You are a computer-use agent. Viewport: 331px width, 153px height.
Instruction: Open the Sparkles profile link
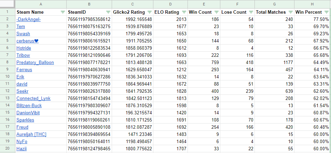click(25, 120)
